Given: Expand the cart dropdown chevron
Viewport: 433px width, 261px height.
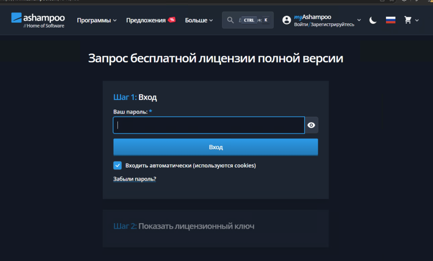Looking at the screenshot, I should click(x=417, y=20).
